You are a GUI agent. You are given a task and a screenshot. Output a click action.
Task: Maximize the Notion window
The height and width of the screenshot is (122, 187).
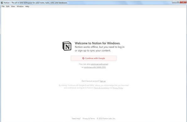coord(178,2)
